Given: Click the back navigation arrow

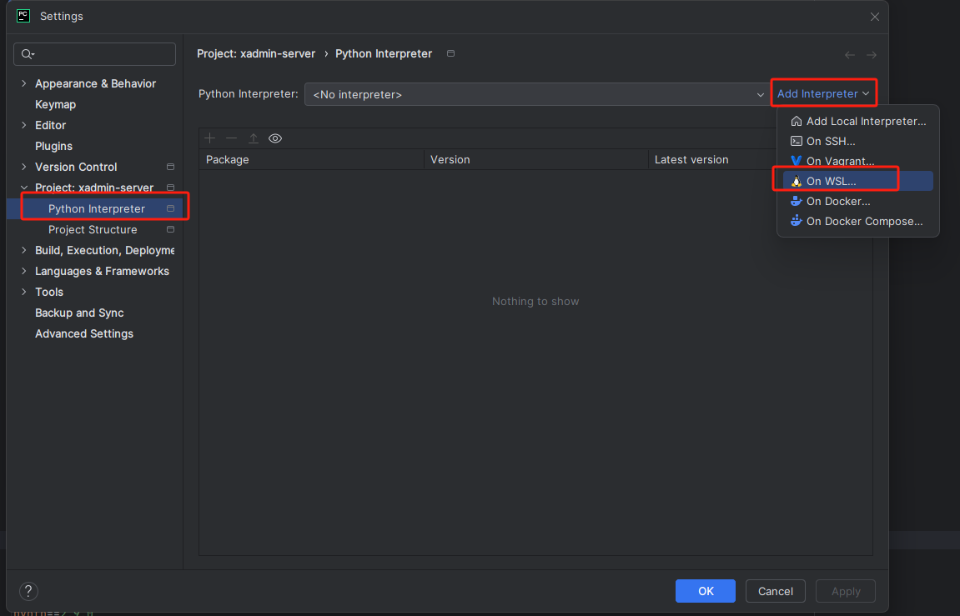Looking at the screenshot, I should click(850, 55).
